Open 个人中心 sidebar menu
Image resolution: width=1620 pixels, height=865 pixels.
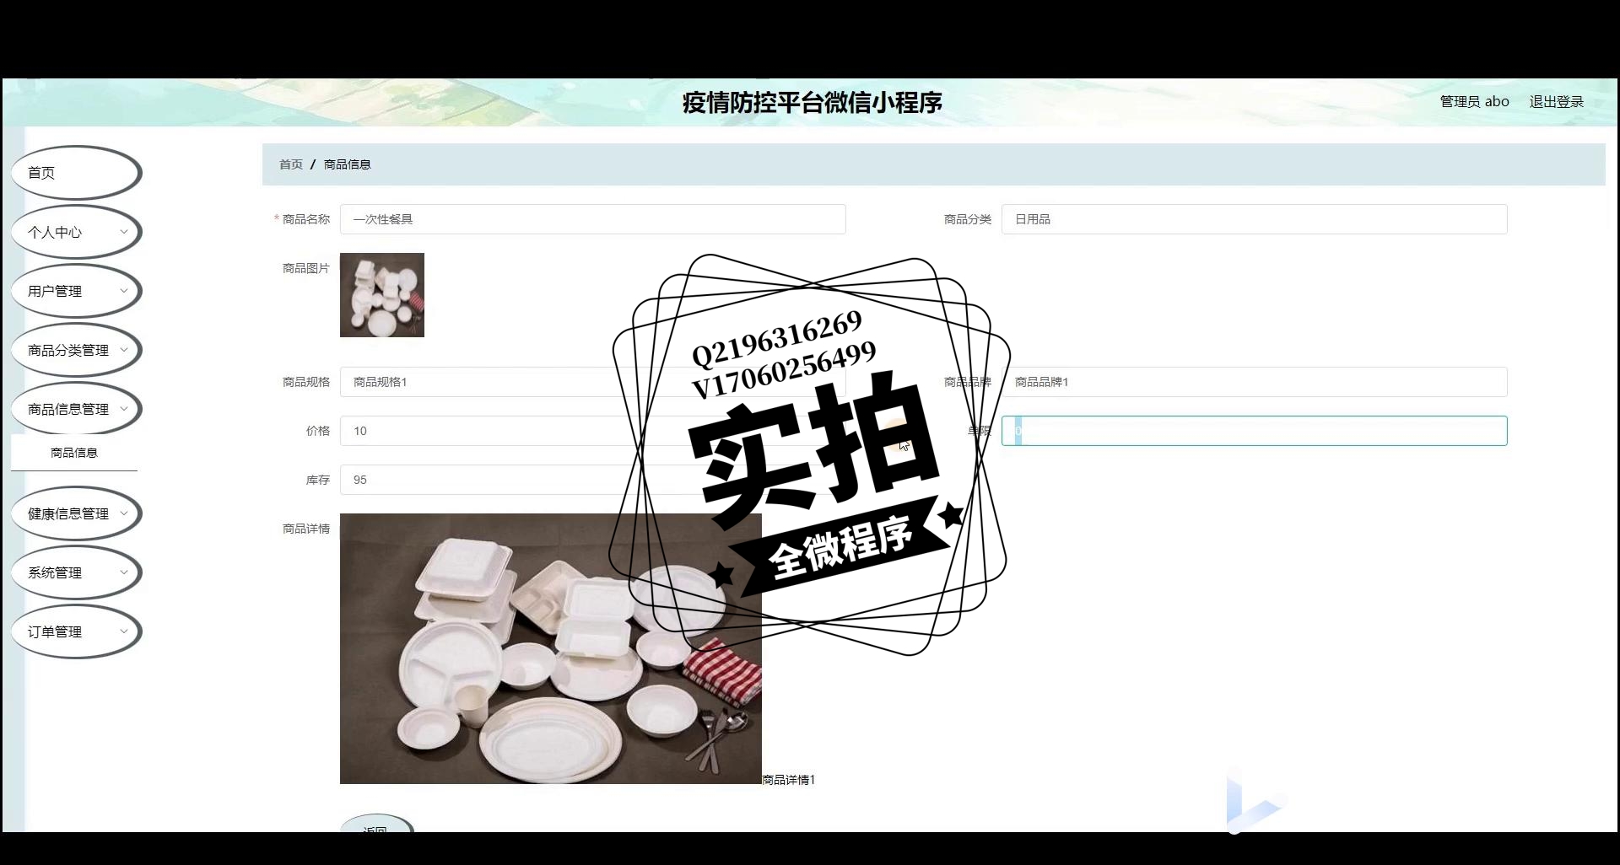[x=76, y=232]
